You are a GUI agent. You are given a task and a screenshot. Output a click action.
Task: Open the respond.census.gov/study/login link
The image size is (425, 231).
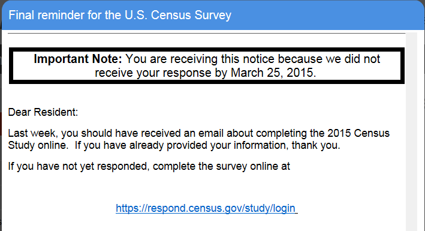click(x=207, y=208)
